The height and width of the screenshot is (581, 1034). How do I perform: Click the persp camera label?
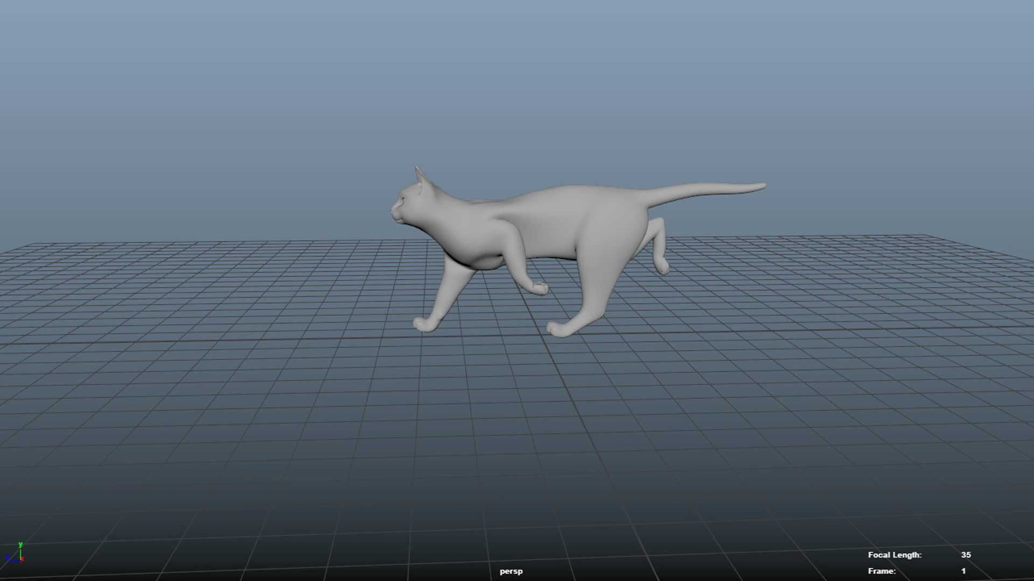(511, 572)
